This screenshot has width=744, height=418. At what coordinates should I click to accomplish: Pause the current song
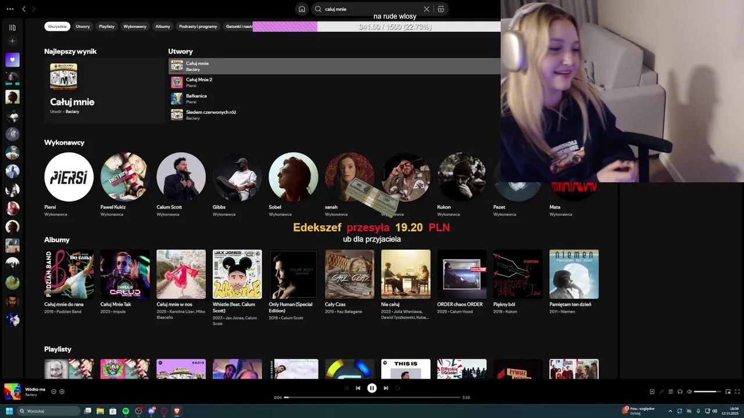tap(372, 388)
